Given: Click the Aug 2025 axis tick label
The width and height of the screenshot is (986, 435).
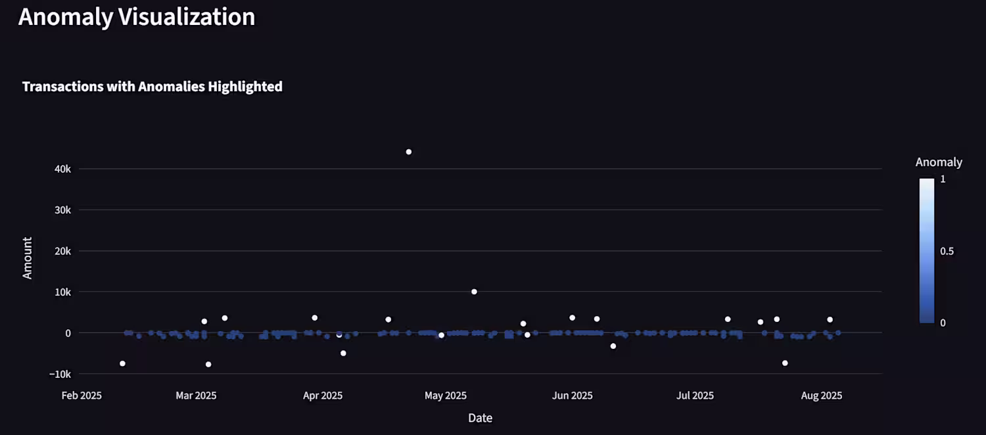Looking at the screenshot, I should [x=822, y=396].
